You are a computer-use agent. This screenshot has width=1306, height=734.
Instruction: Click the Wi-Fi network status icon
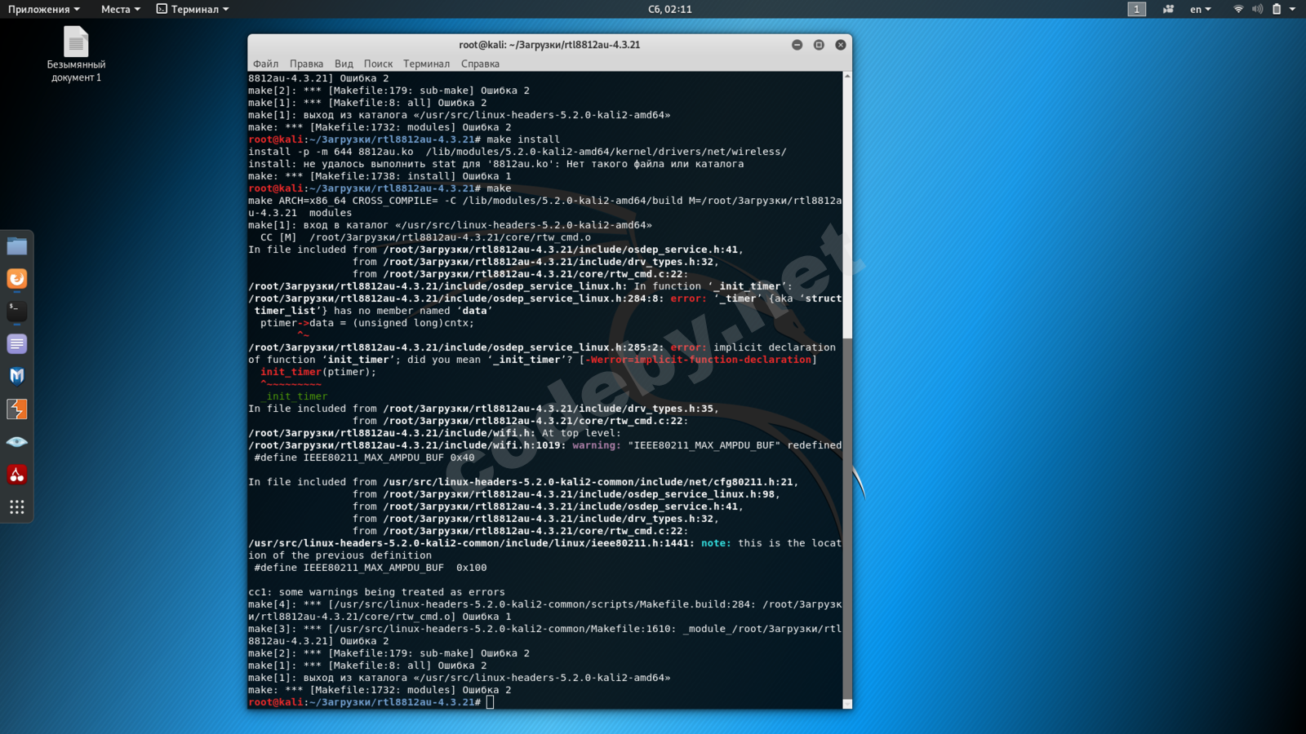point(1238,9)
